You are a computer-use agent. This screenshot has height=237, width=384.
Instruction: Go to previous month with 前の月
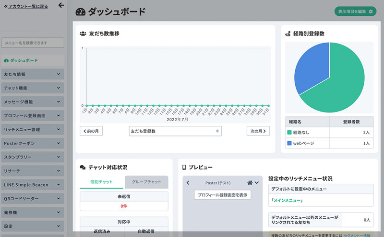pyautogui.click(x=91, y=131)
